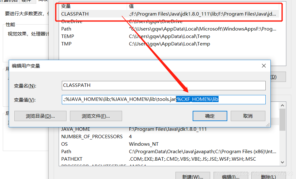This screenshot has height=179, width=296.
Task: Select the PATHEXT system variable row
Action: [170, 159]
